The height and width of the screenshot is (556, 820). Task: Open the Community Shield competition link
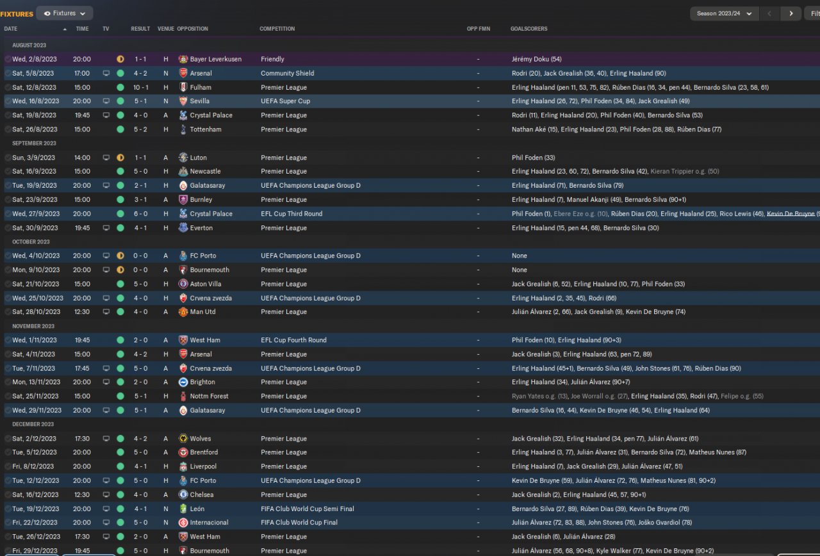(x=287, y=73)
